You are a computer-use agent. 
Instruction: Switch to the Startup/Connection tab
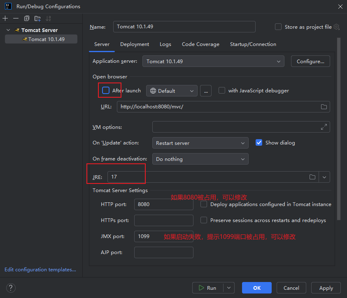[x=253, y=44]
